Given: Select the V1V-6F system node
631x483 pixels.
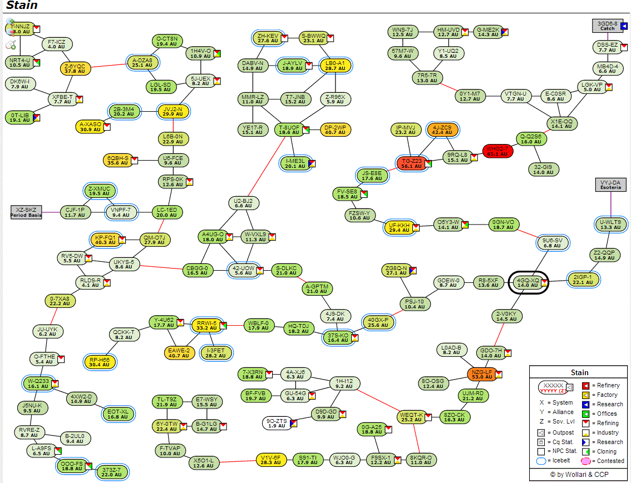Looking at the screenshot, I should (271, 460).
